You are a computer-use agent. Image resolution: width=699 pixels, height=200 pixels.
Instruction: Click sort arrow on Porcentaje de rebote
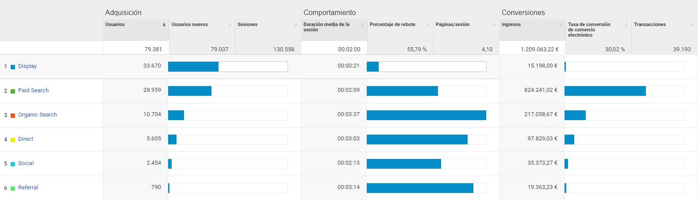(x=428, y=25)
